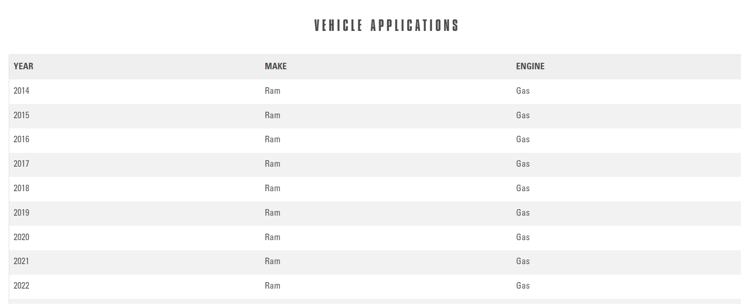This screenshot has width=741, height=308.
Task: Click the Vehicle Applications heading
Action: pyautogui.click(x=386, y=26)
